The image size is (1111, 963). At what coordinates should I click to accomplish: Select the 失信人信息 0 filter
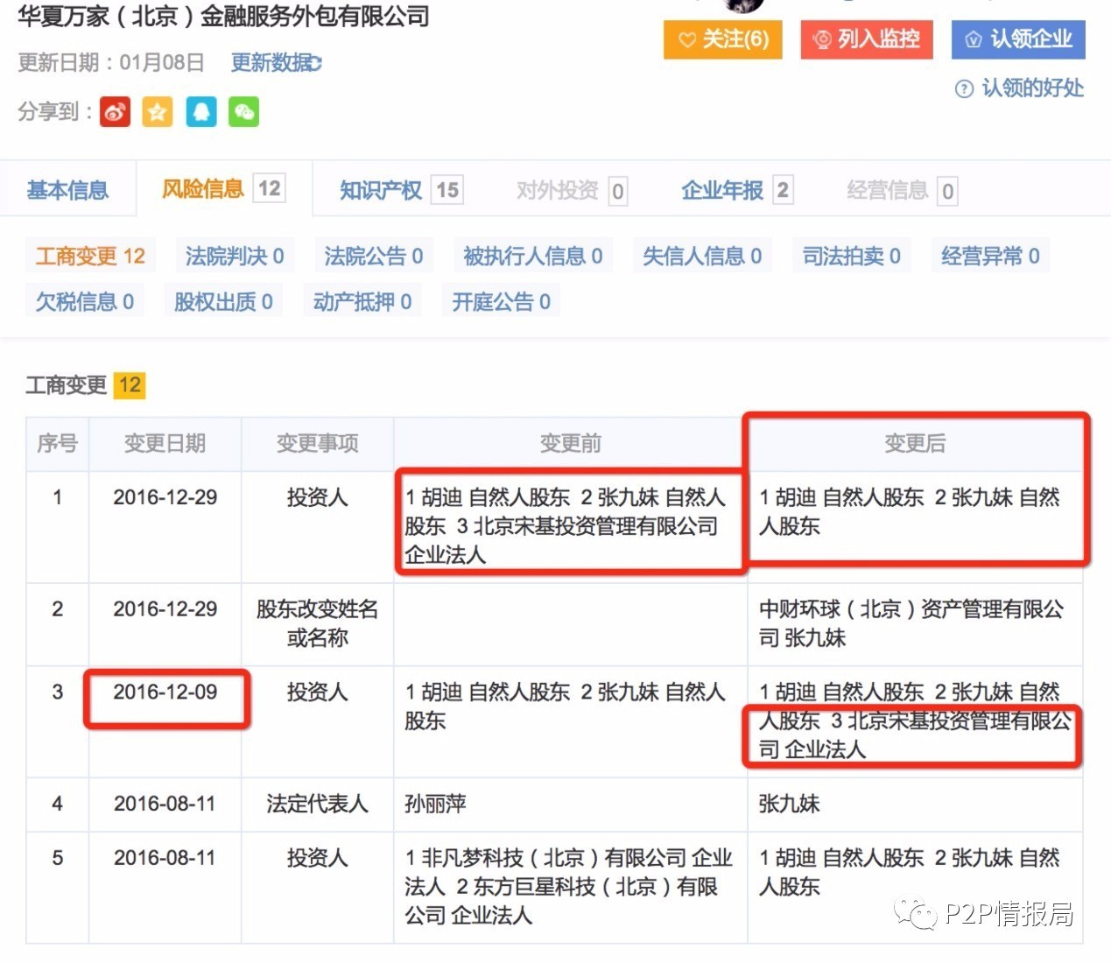[x=702, y=256]
